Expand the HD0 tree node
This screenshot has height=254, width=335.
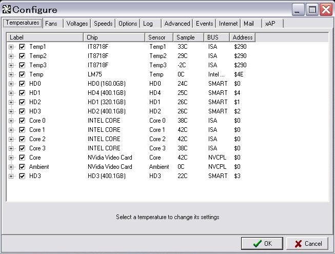(x=11, y=84)
